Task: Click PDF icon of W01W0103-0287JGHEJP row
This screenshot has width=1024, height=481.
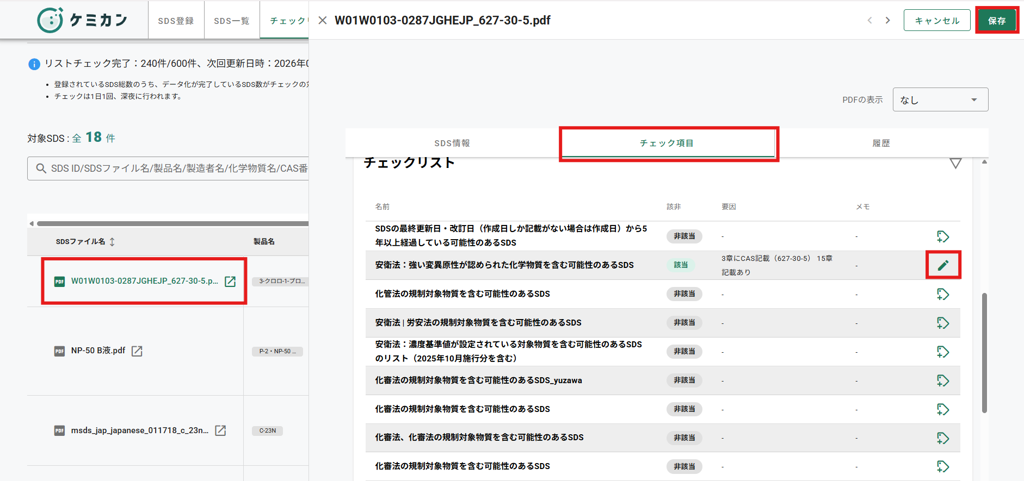Action: click(59, 282)
